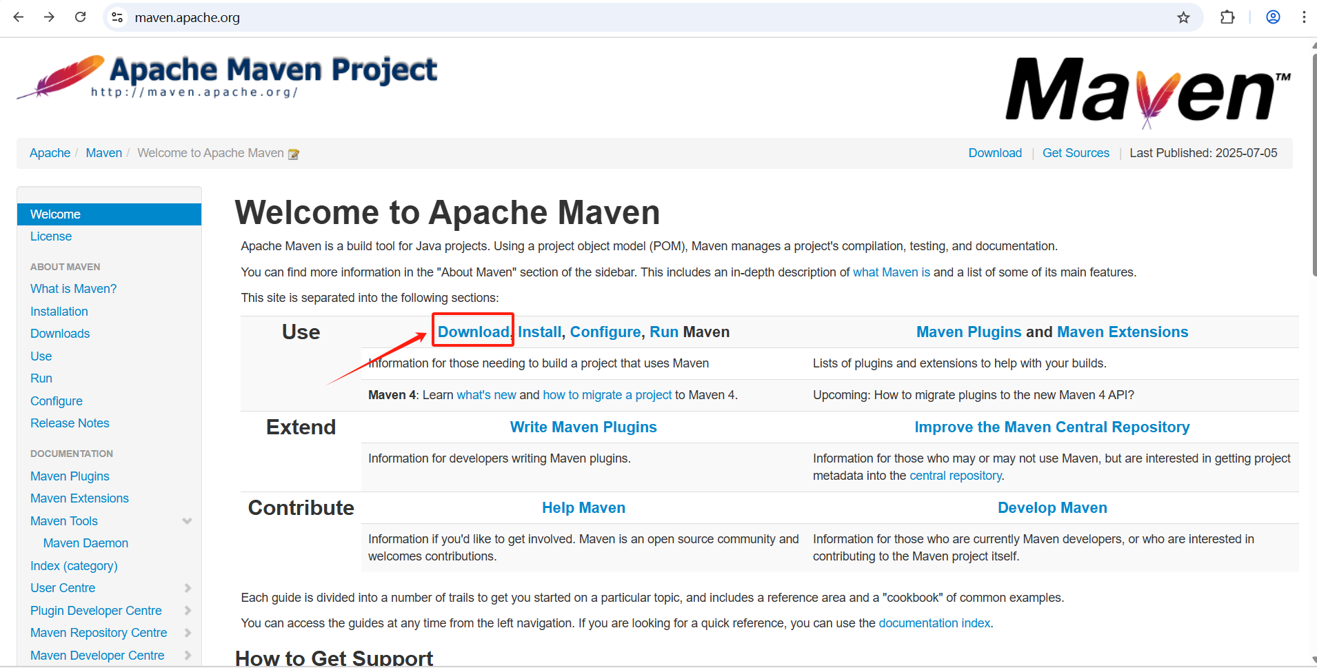Bookmark this page with the star icon
The height and width of the screenshot is (668, 1317).
click(x=1184, y=17)
